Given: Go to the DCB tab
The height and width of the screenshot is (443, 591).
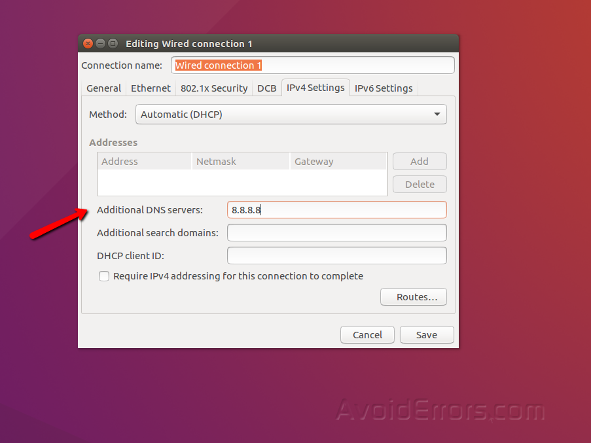Looking at the screenshot, I should pyautogui.click(x=266, y=88).
